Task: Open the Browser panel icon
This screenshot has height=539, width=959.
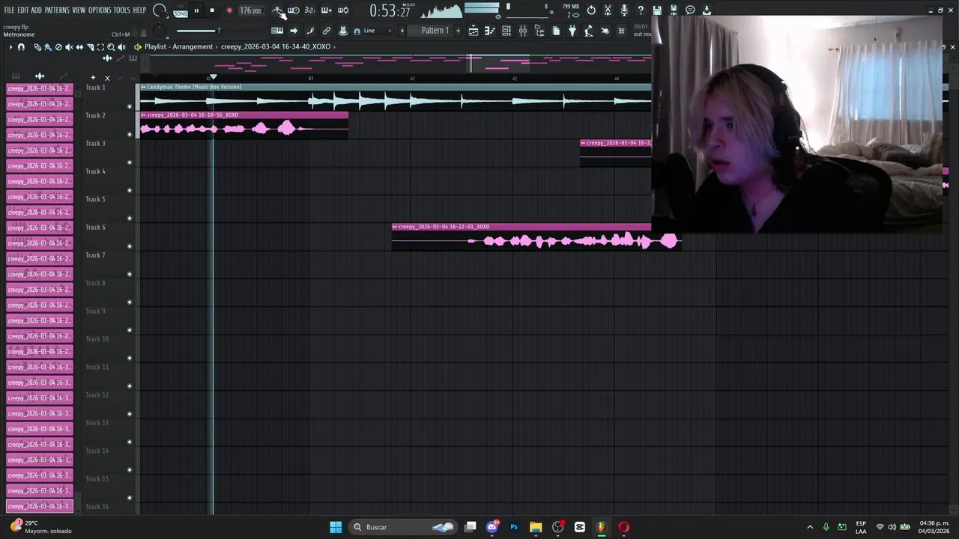Action: point(539,31)
